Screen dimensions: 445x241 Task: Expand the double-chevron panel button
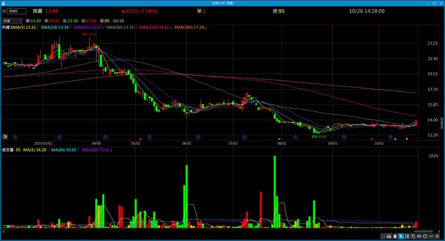click(5, 136)
